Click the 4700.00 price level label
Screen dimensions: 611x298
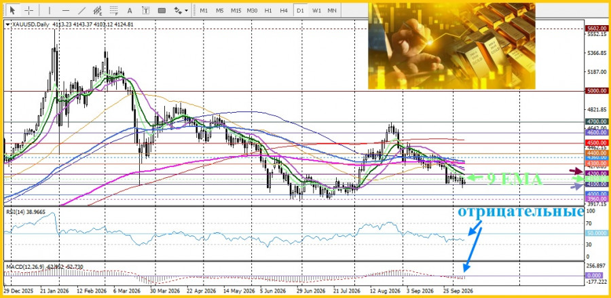point(597,122)
